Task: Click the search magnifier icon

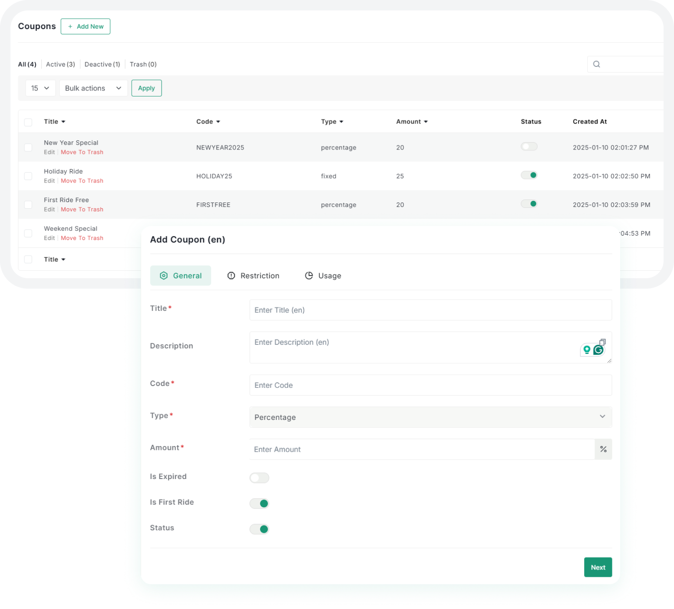Action: click(596, 64)
